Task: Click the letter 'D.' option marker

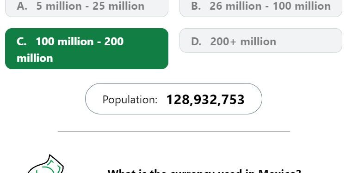Action: point(196,42)
